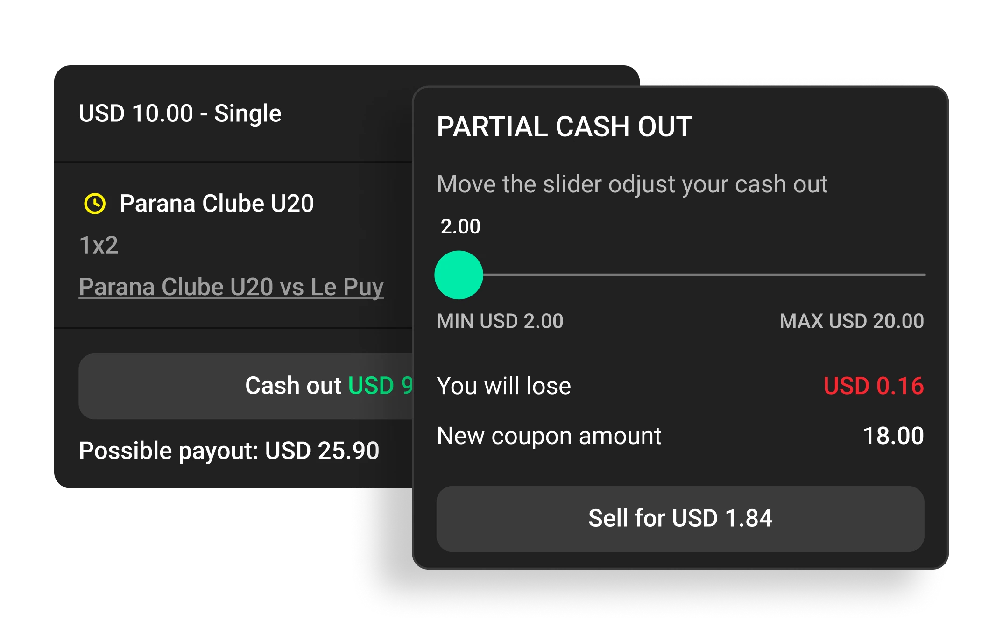Click the 2.00 value above the slider
Image resolution: width=1003 pixels, height=635 pixels.
460,226
